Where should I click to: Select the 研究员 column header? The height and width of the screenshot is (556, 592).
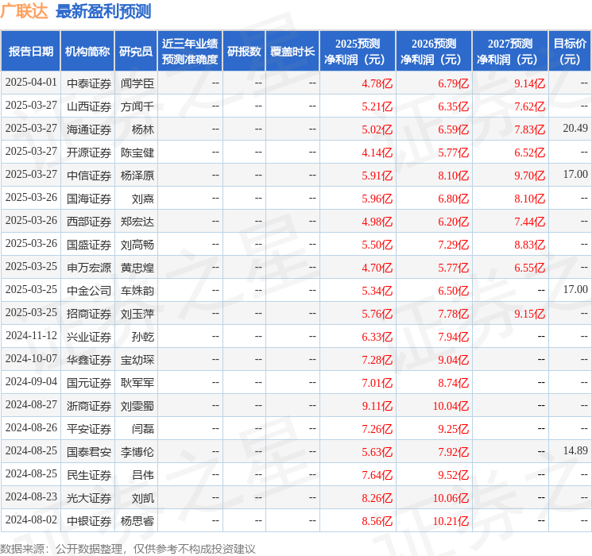click(x=136, y=52)
